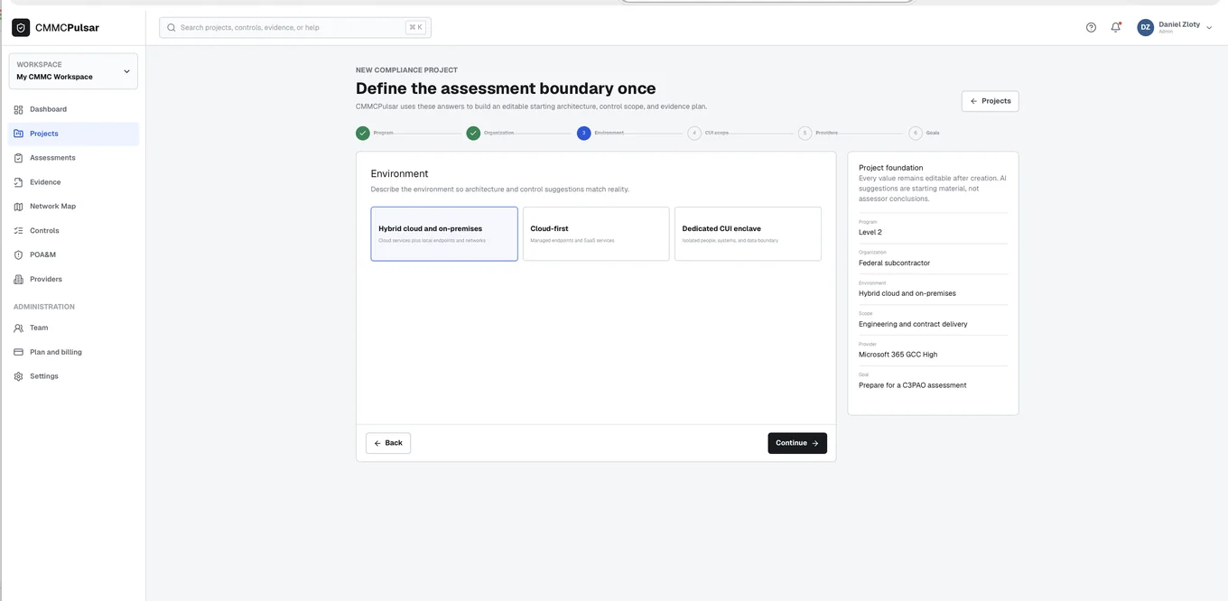Click the Projects folder icon
This screenshot has width=1228, height=601.
pos(18,134)
